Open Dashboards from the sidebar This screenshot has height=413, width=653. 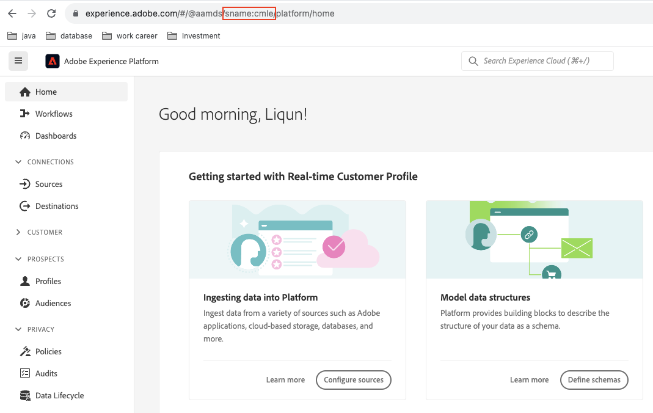pos(56,136)
